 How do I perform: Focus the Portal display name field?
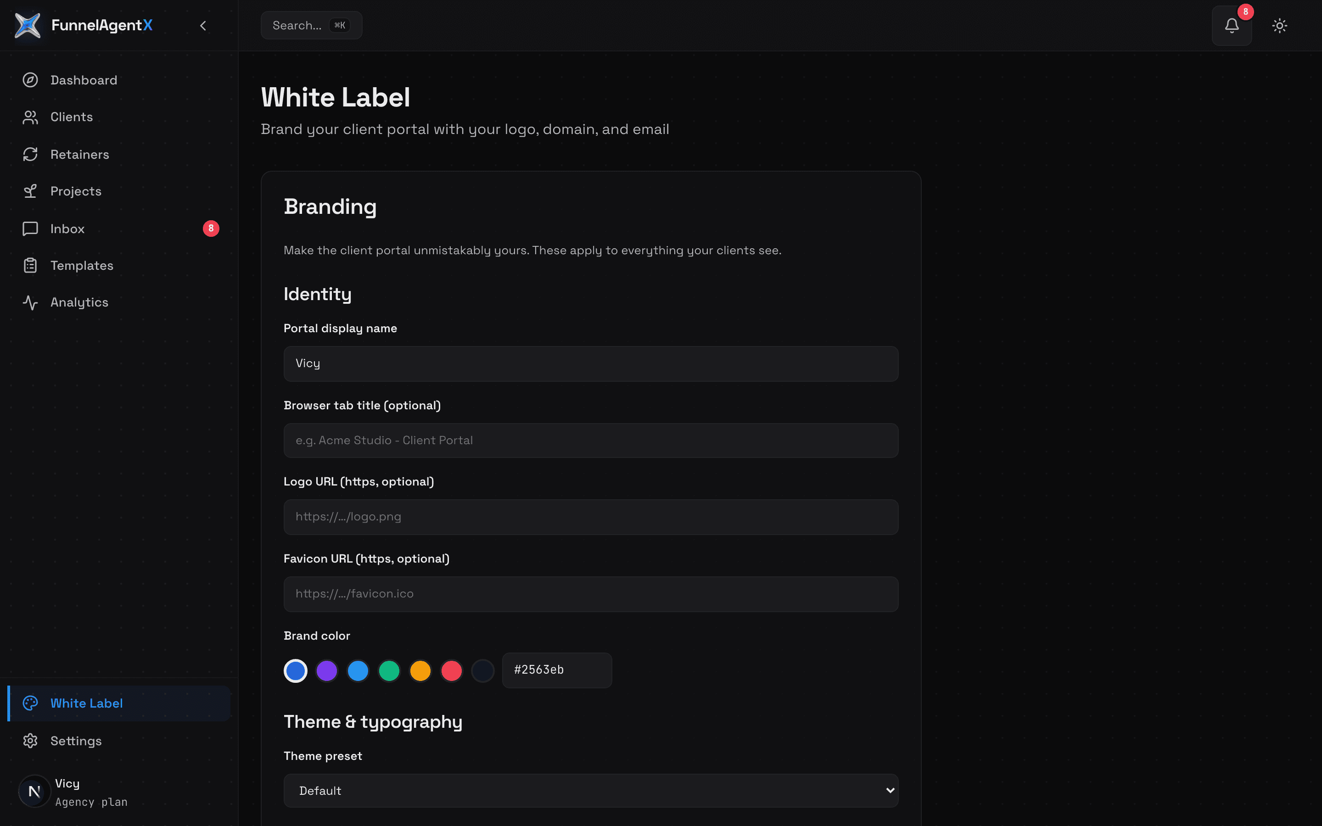point(590,363)
